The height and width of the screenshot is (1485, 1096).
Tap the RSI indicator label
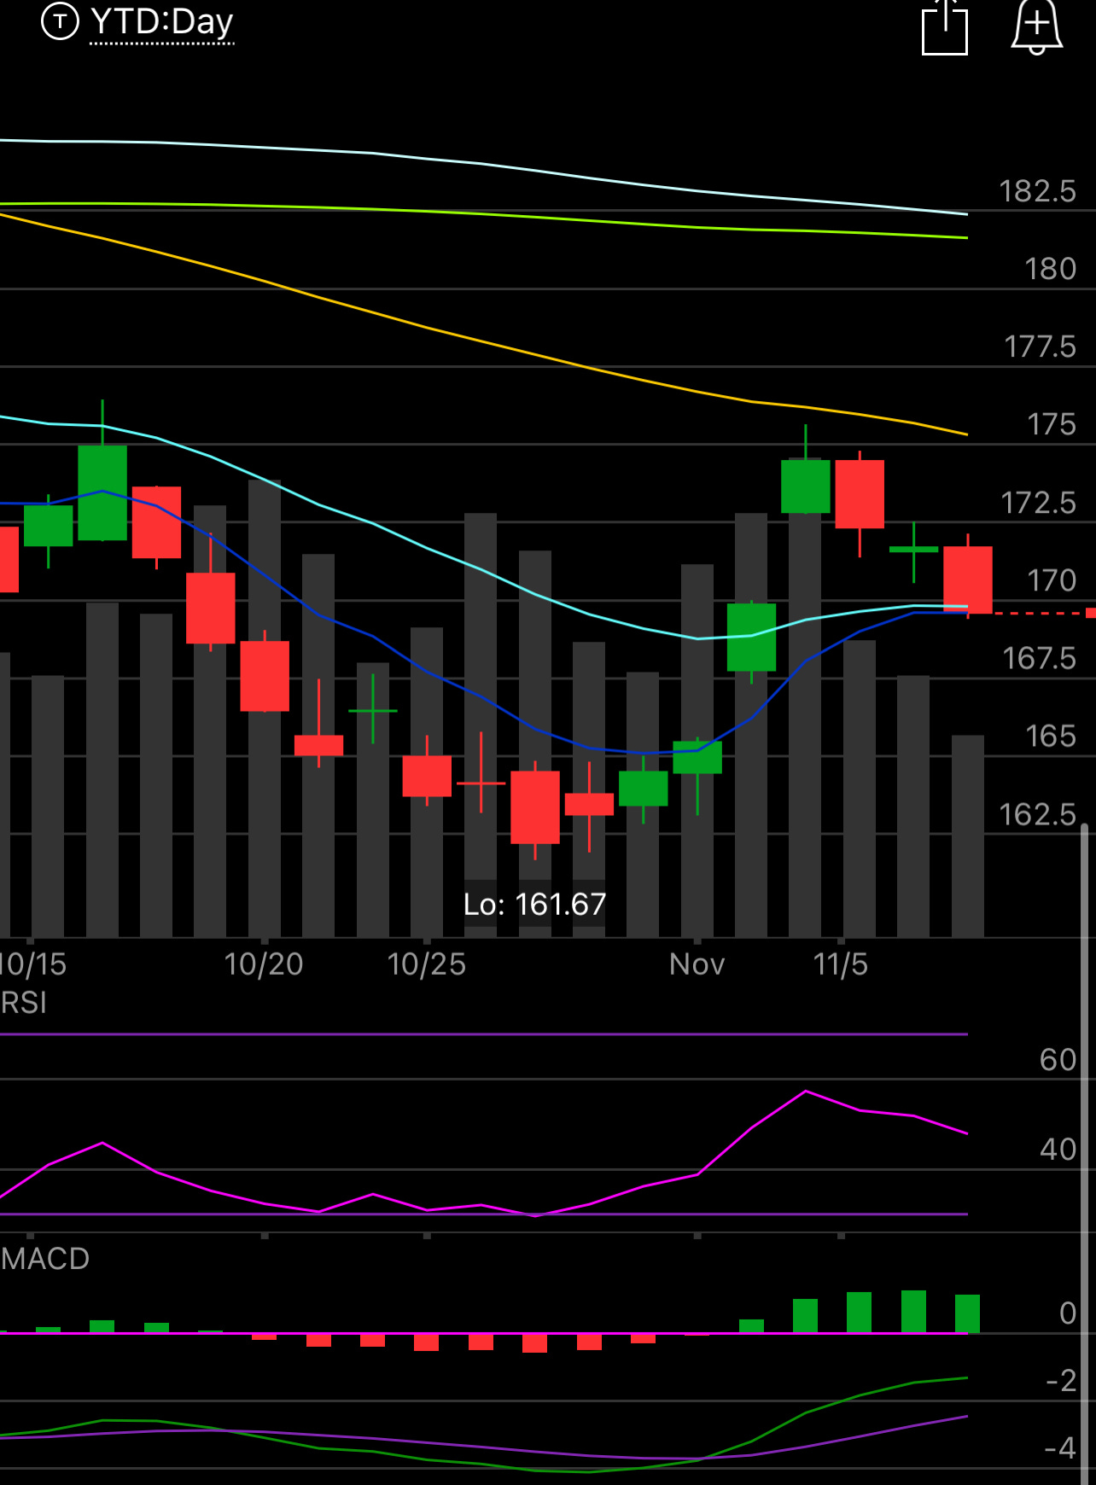pyautogui.click(x=24, y=1002)
